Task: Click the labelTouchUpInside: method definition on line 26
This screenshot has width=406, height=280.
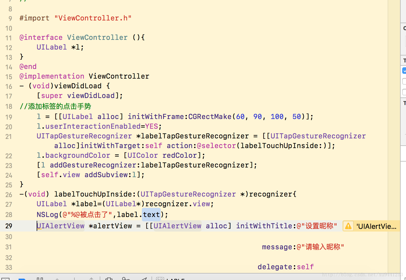Action: [x=95, y=194]
